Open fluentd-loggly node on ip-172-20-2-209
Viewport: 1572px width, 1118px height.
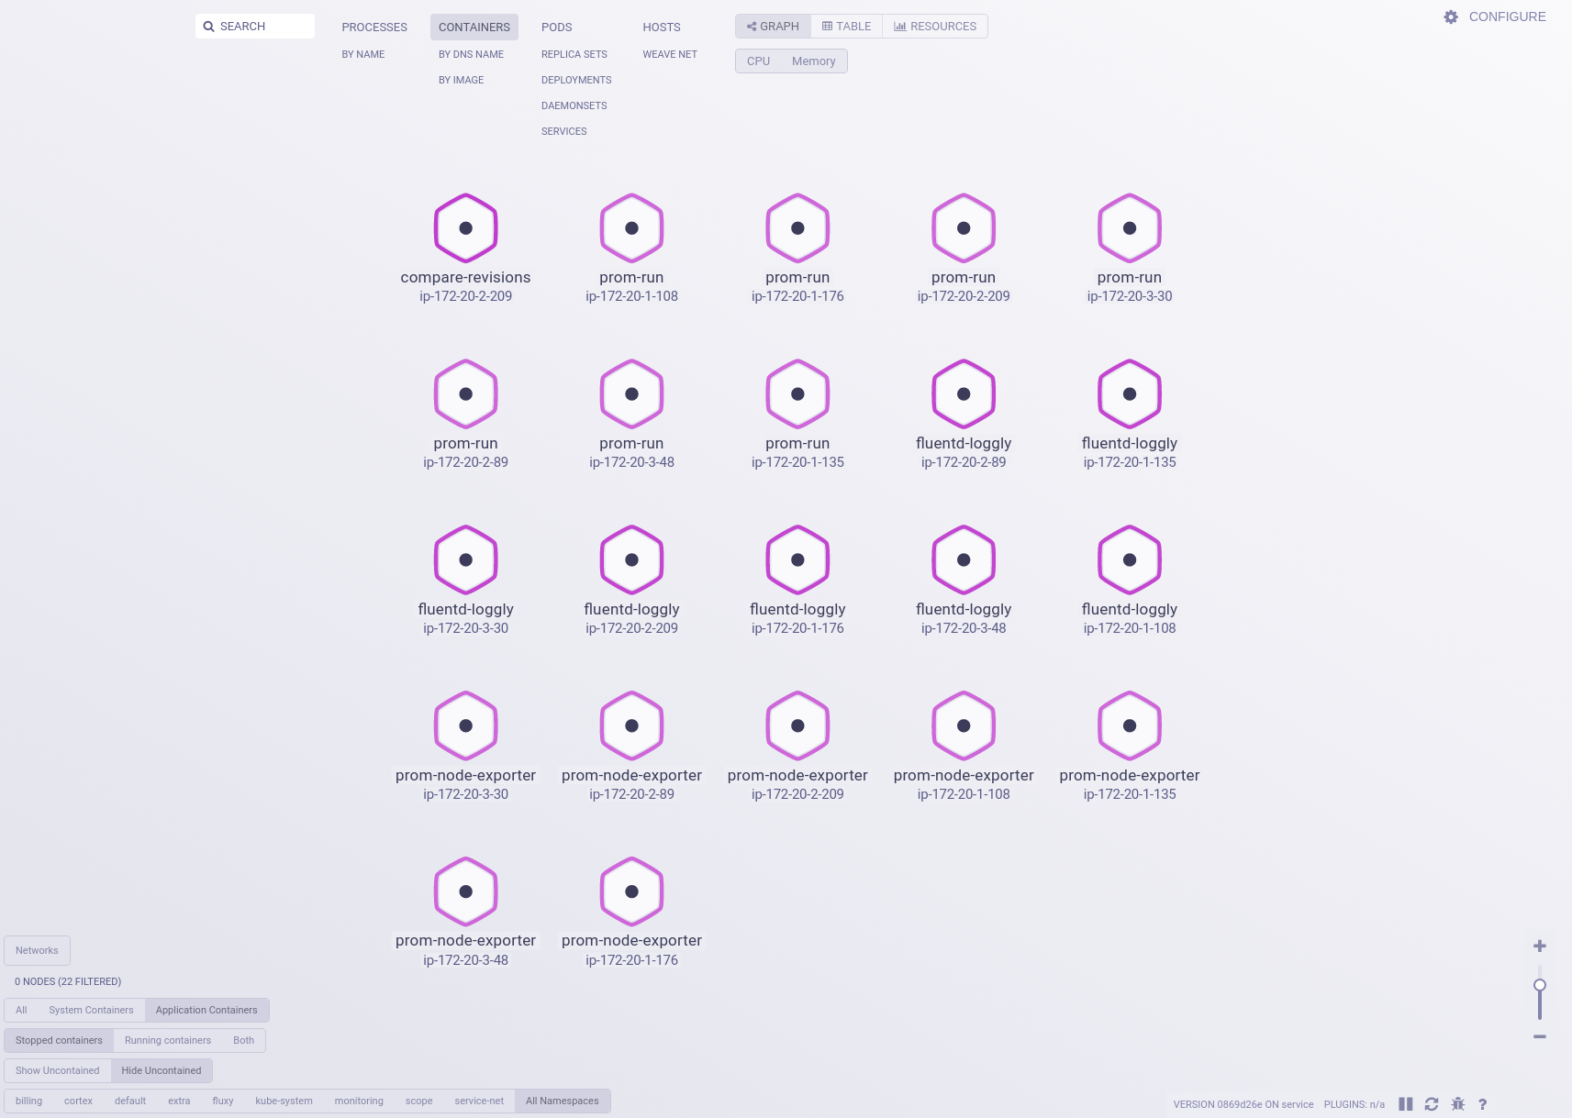[631, 560]
